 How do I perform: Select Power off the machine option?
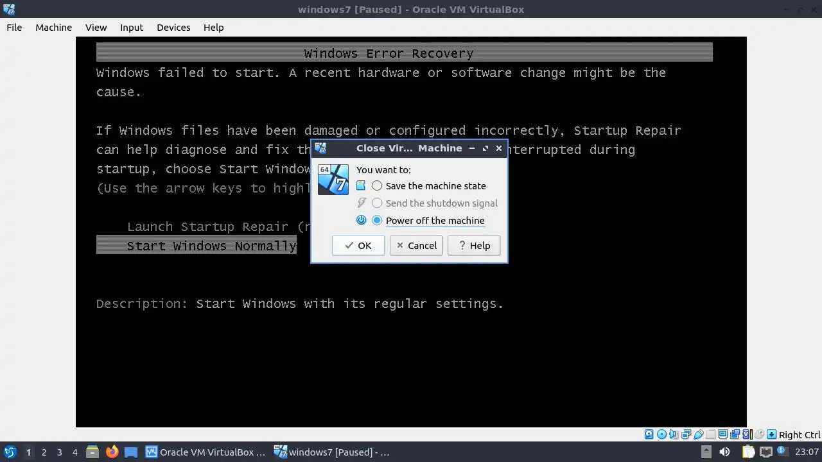tap(428, 220)
